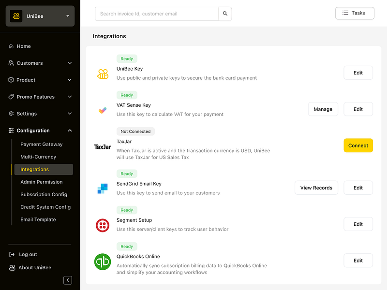387x290 pixels.
Task: Edit the UniBee Key integration
Action: pyautogui.click(x=358, y=73)
